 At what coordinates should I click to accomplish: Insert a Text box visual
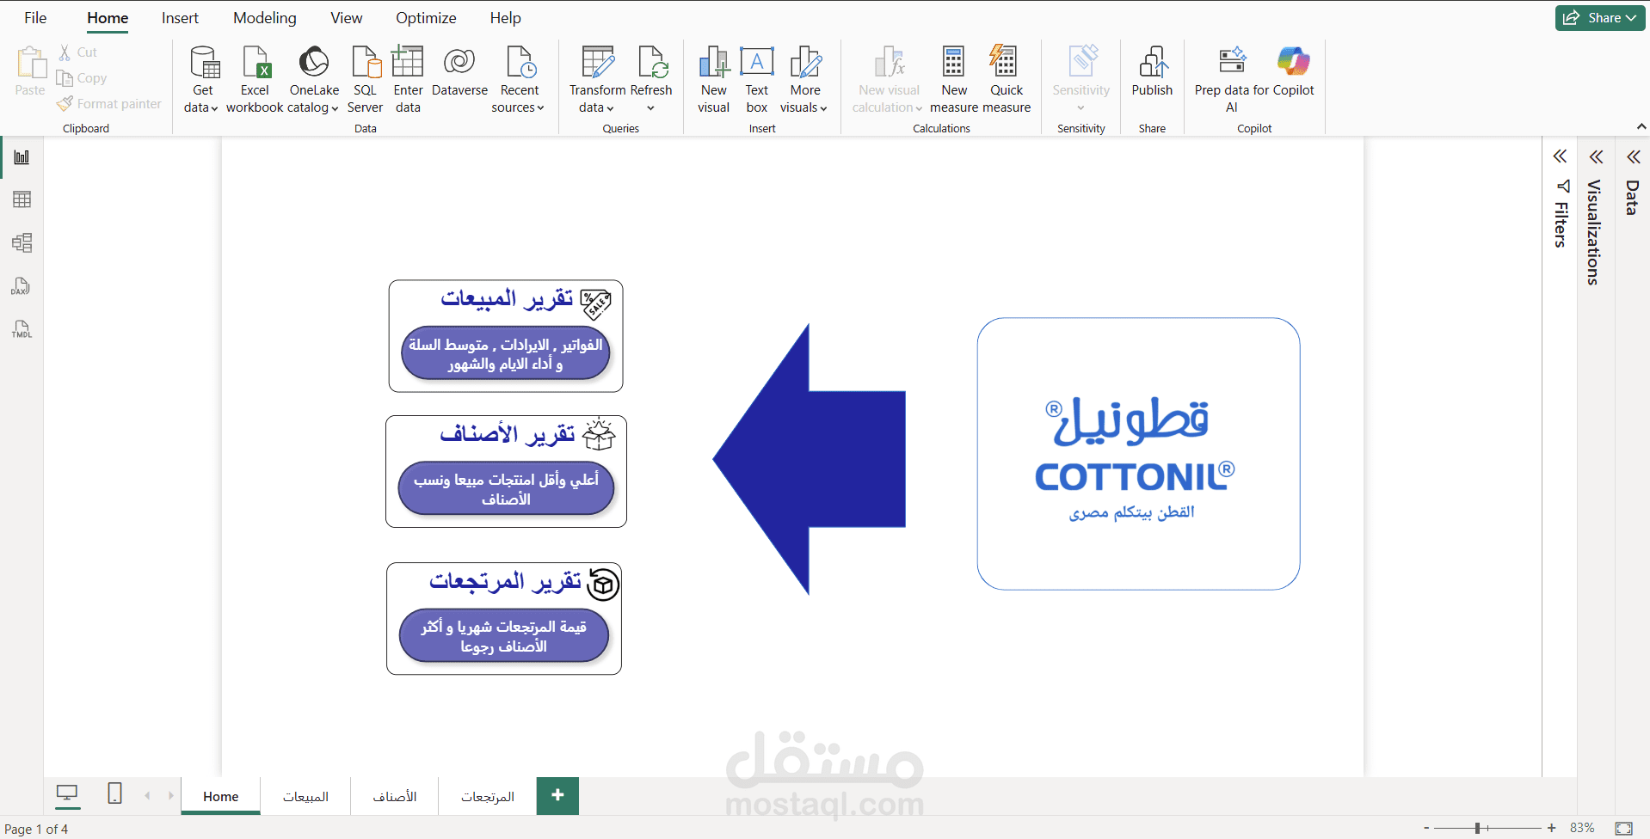click(x=756, y=77)
